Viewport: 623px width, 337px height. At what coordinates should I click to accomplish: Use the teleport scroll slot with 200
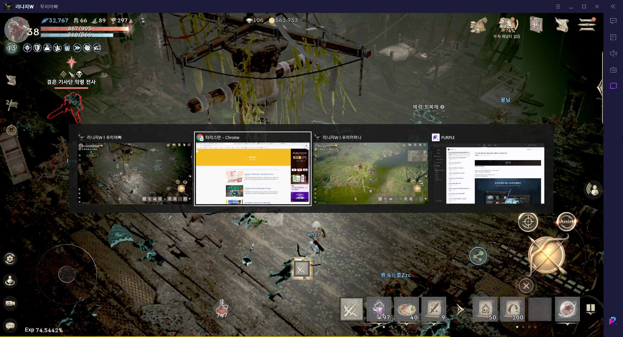click(x=512, y=309)
